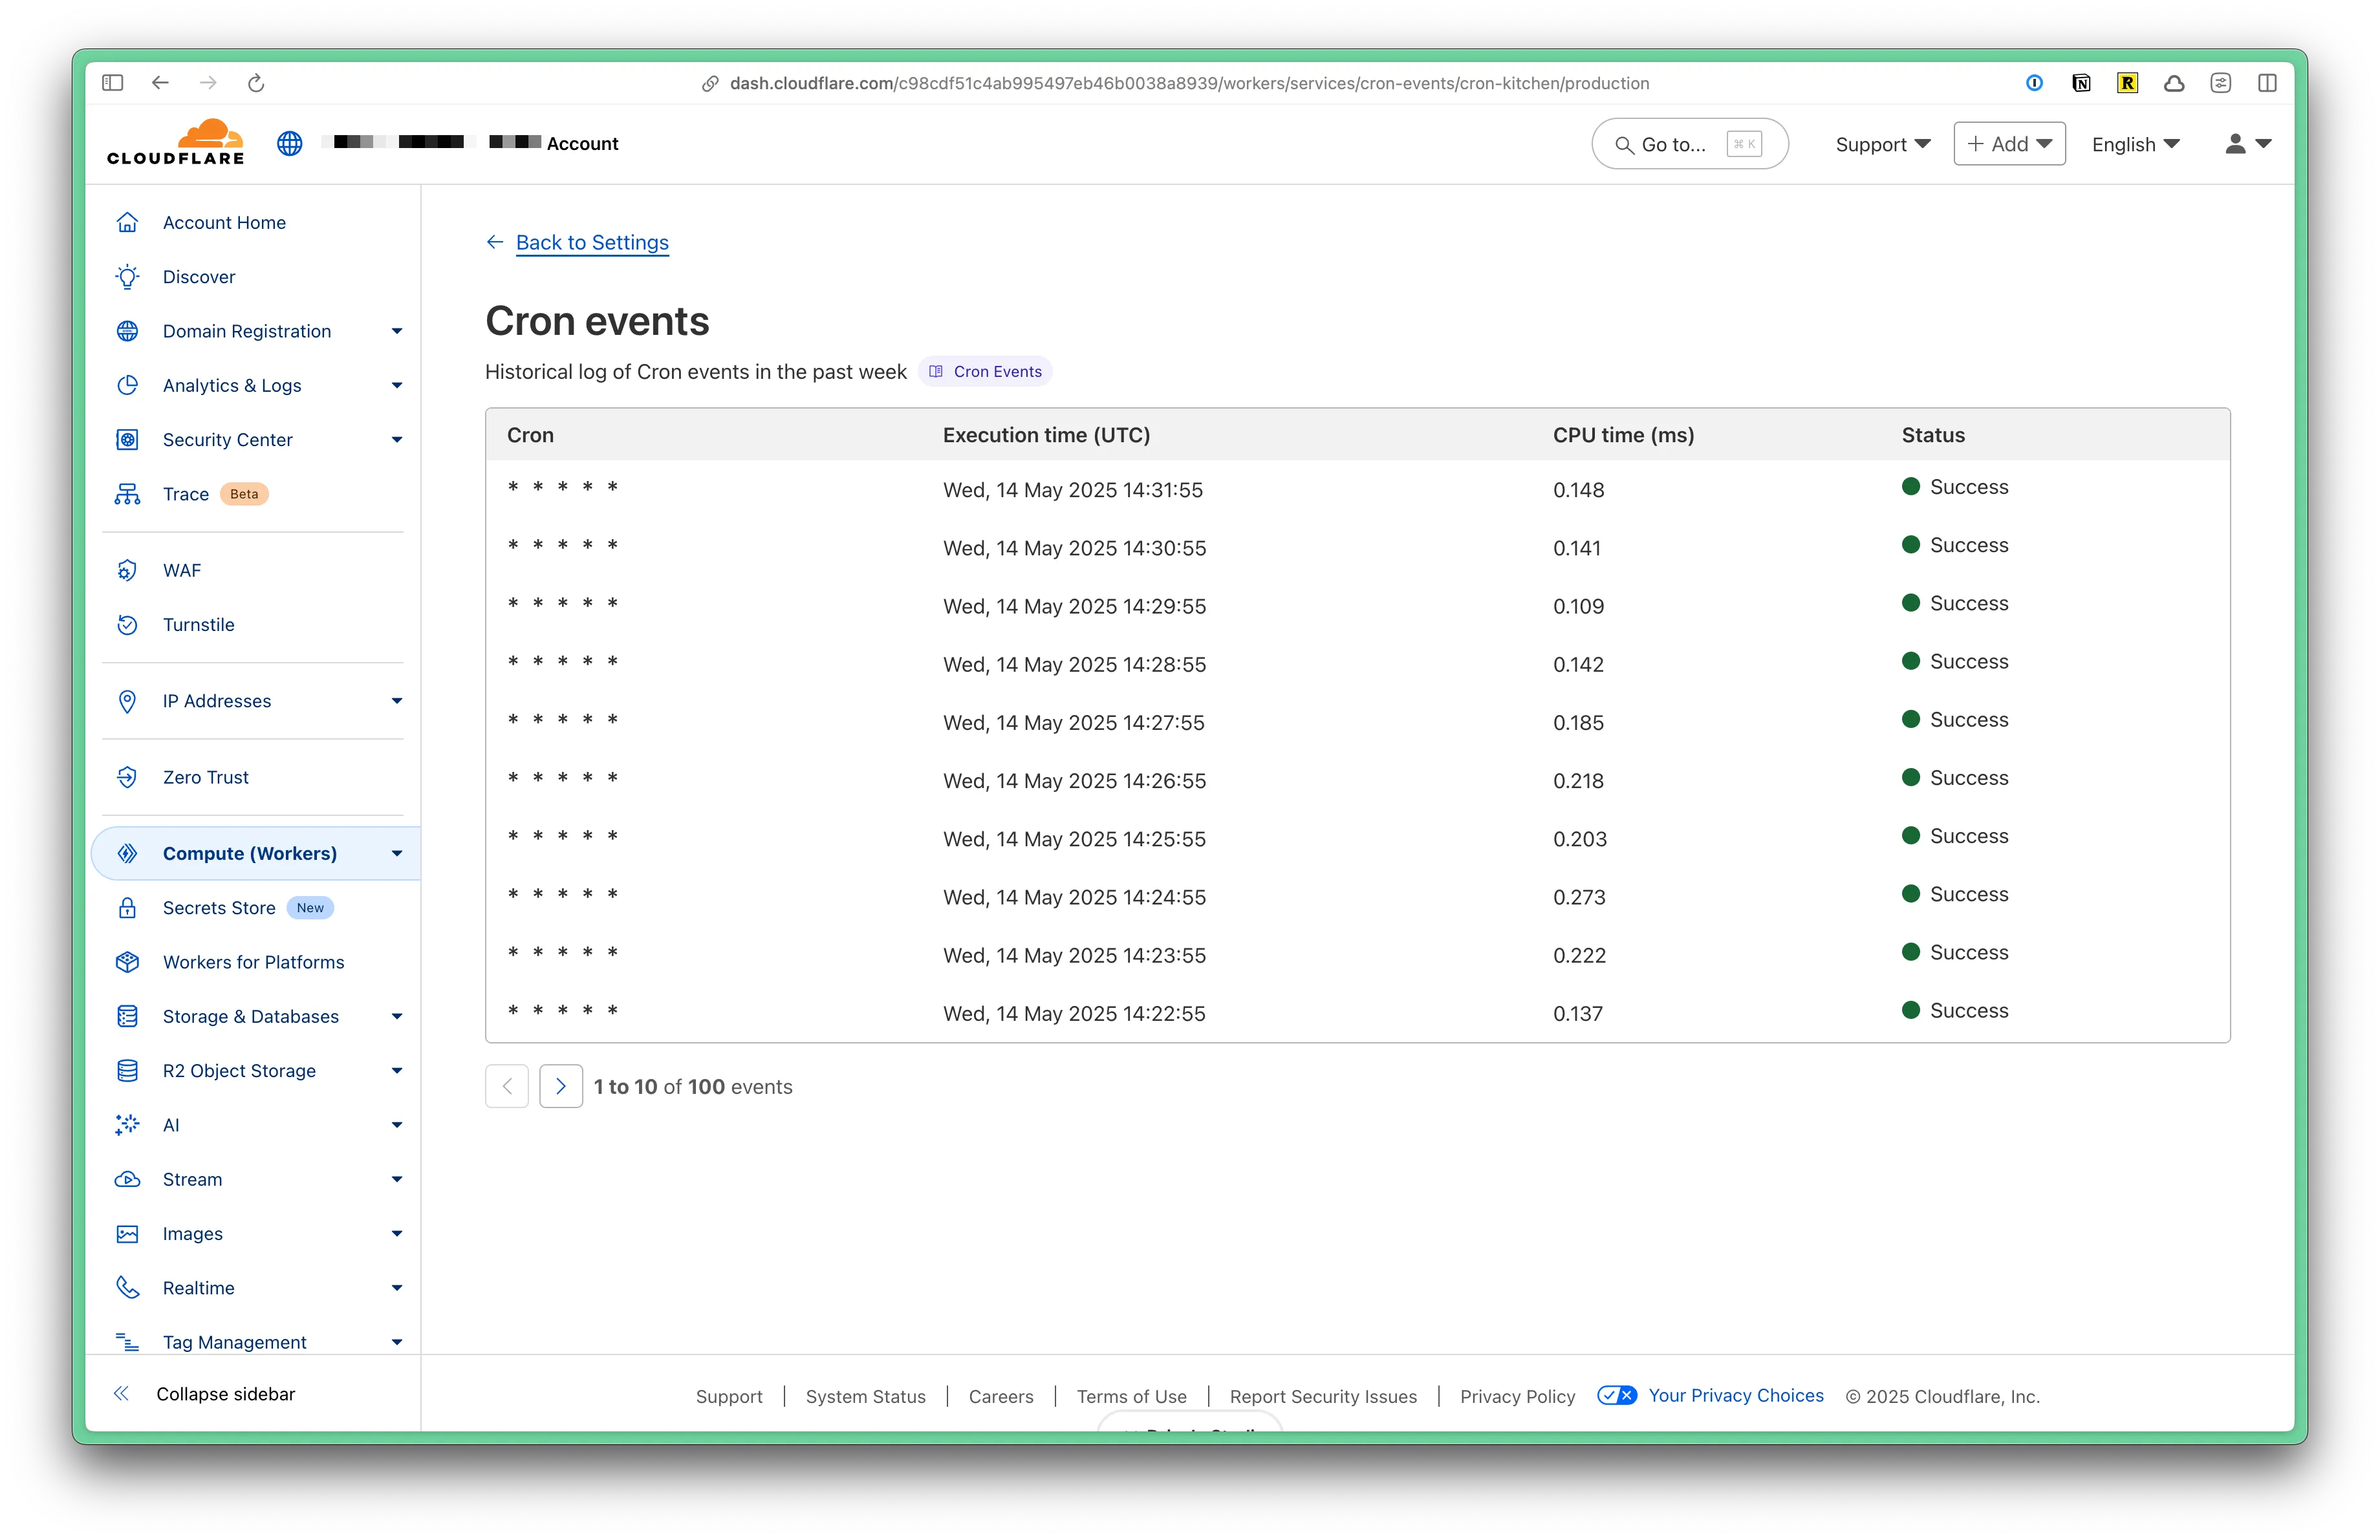The width and height of the screenshot is (2380, 1540).
Task: Expand the Analytics & Logs menu
Action: 397,386
